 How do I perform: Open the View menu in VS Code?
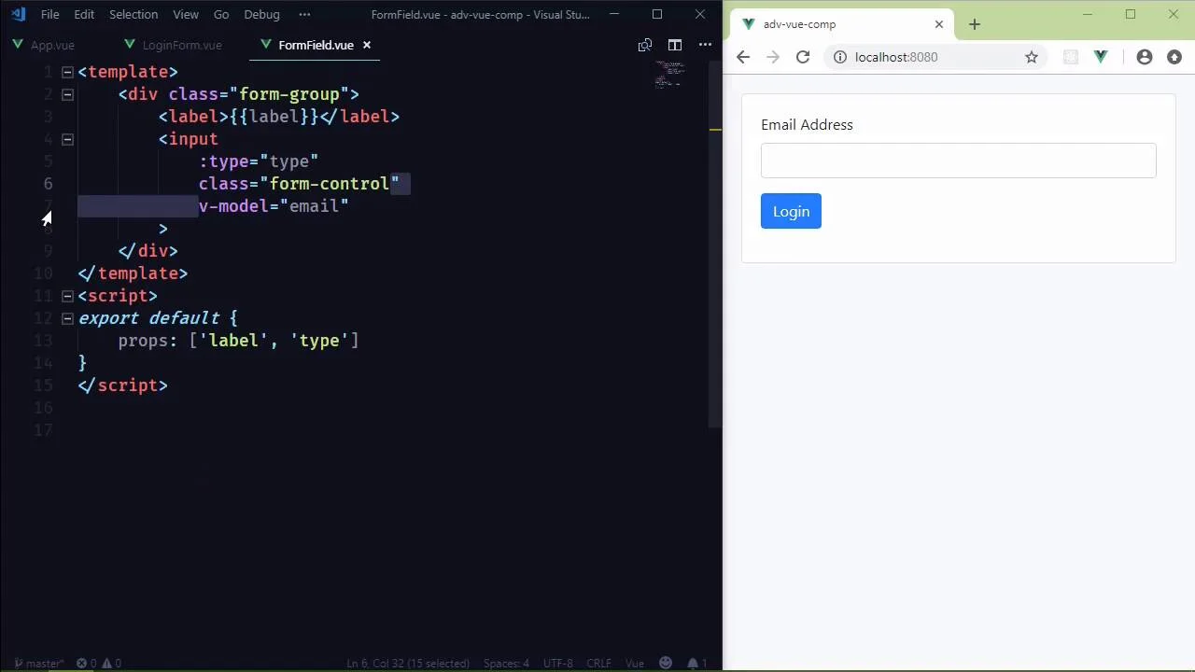coord(186,14)
